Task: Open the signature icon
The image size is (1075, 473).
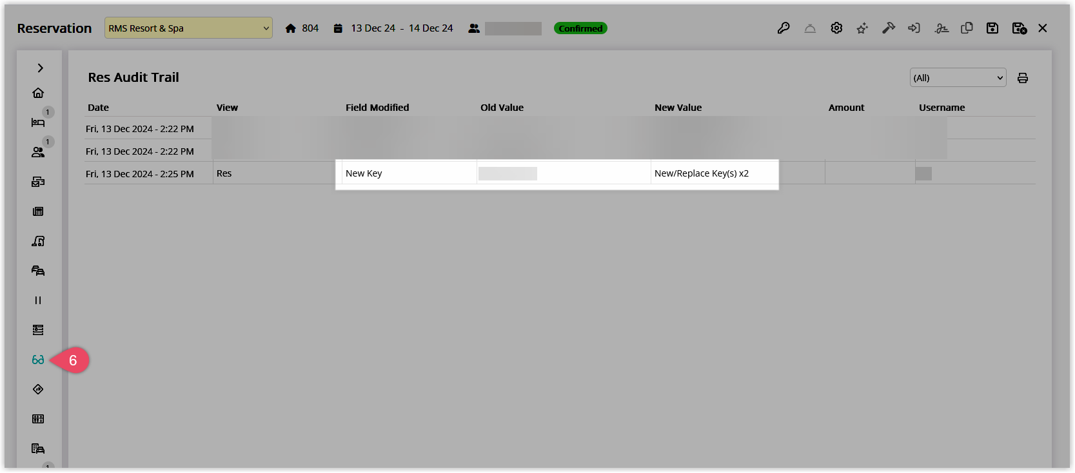Action: [942, 28]
